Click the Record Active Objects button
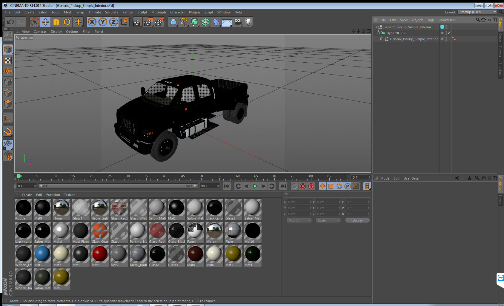The image size is (504, 306). pos(294,186)
